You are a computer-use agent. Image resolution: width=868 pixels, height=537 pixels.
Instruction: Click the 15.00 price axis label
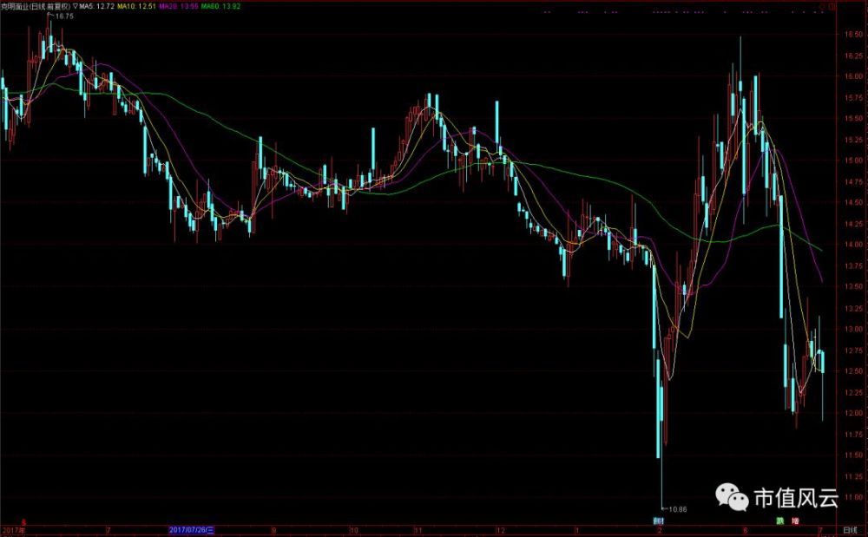pyautogui.click(x=853, y=160)
